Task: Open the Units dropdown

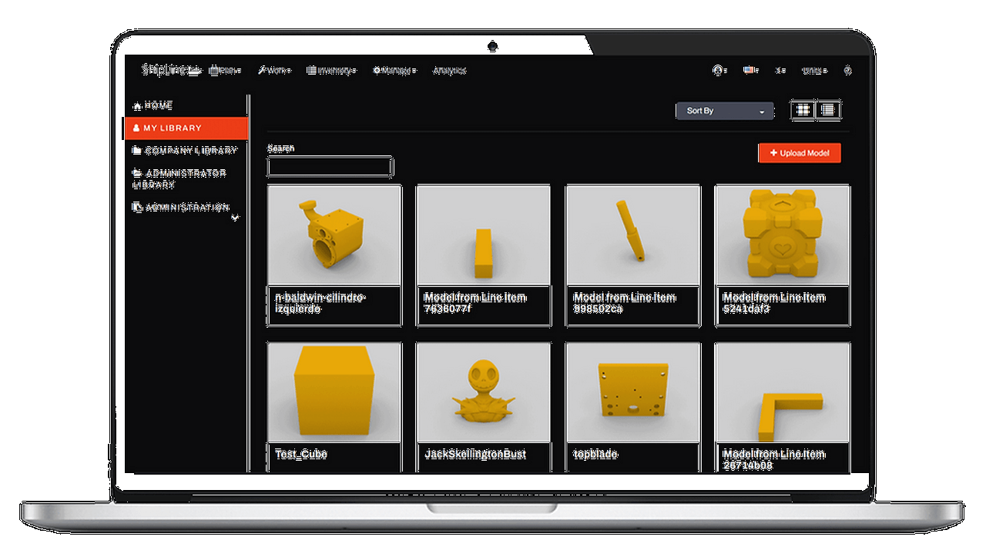Action: pos(814,71)
